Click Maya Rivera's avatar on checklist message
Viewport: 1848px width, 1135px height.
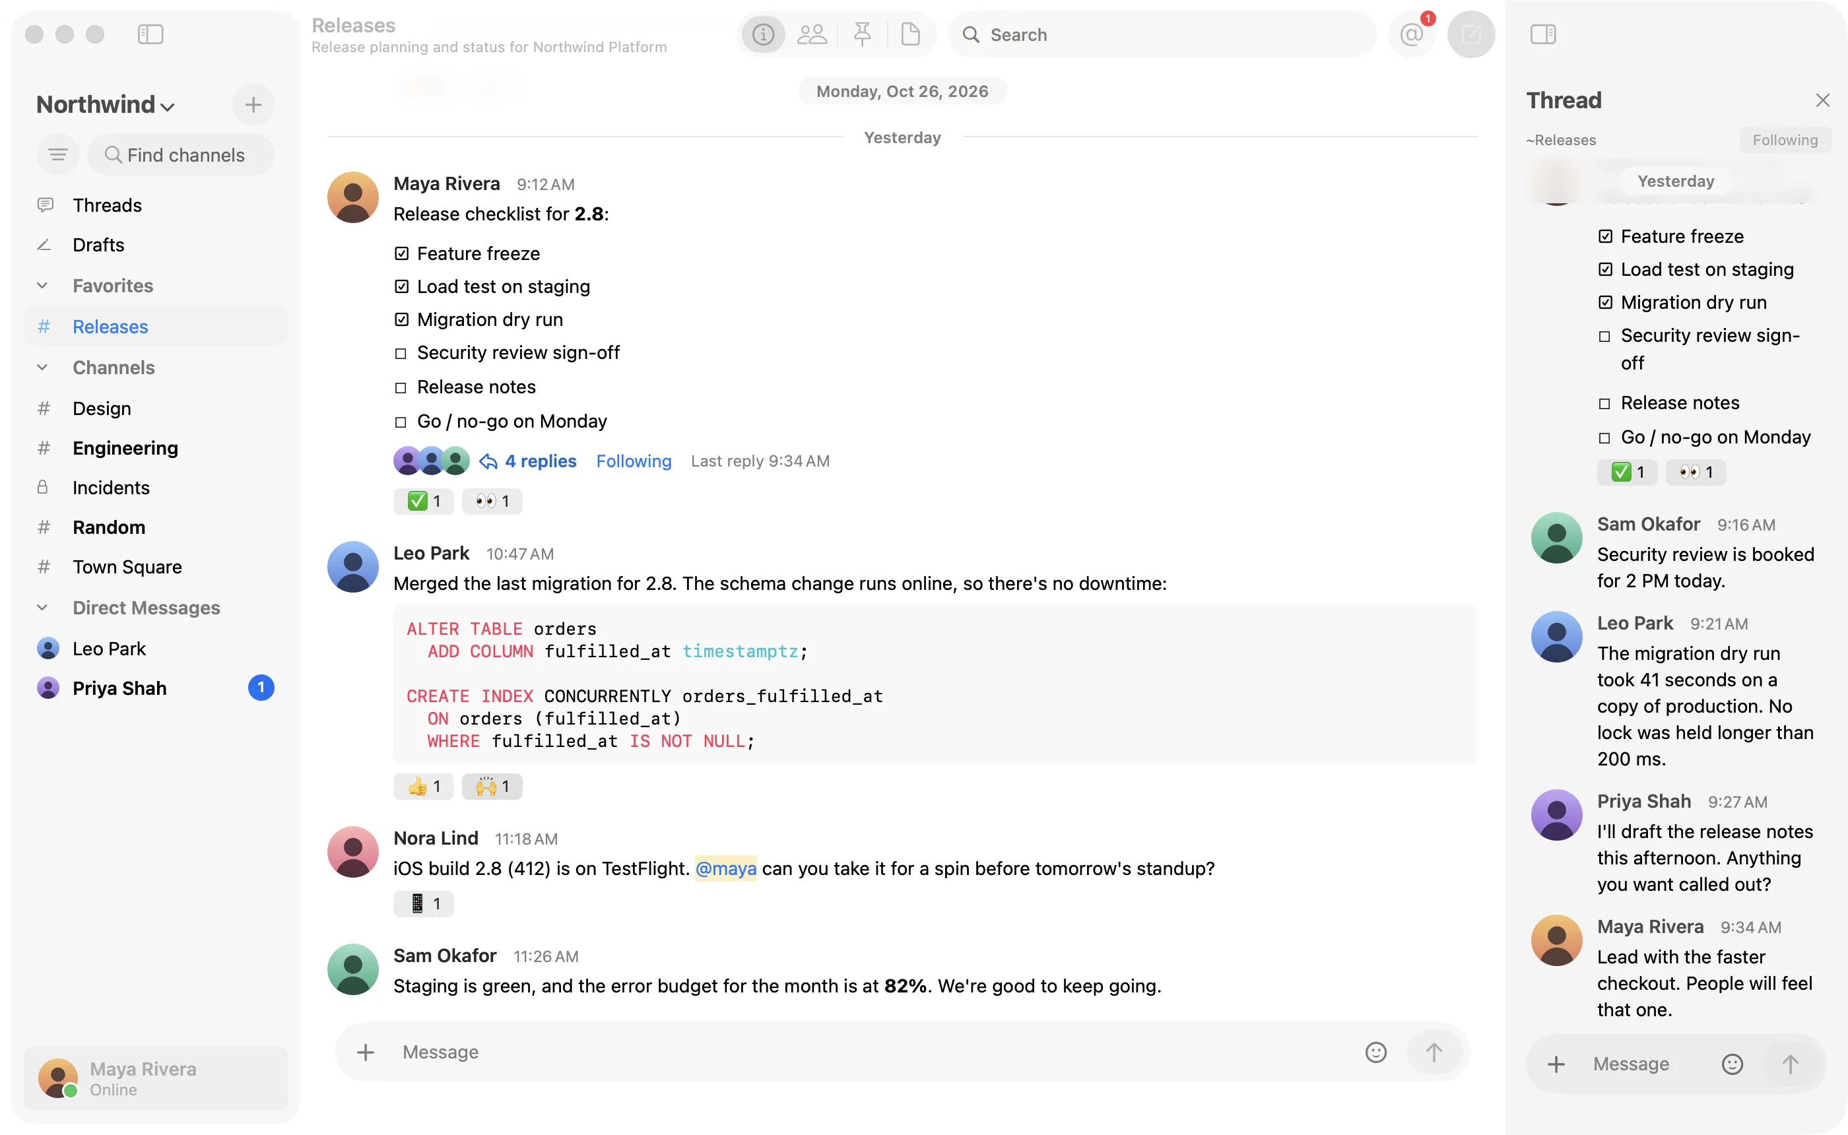pos(352,197)
